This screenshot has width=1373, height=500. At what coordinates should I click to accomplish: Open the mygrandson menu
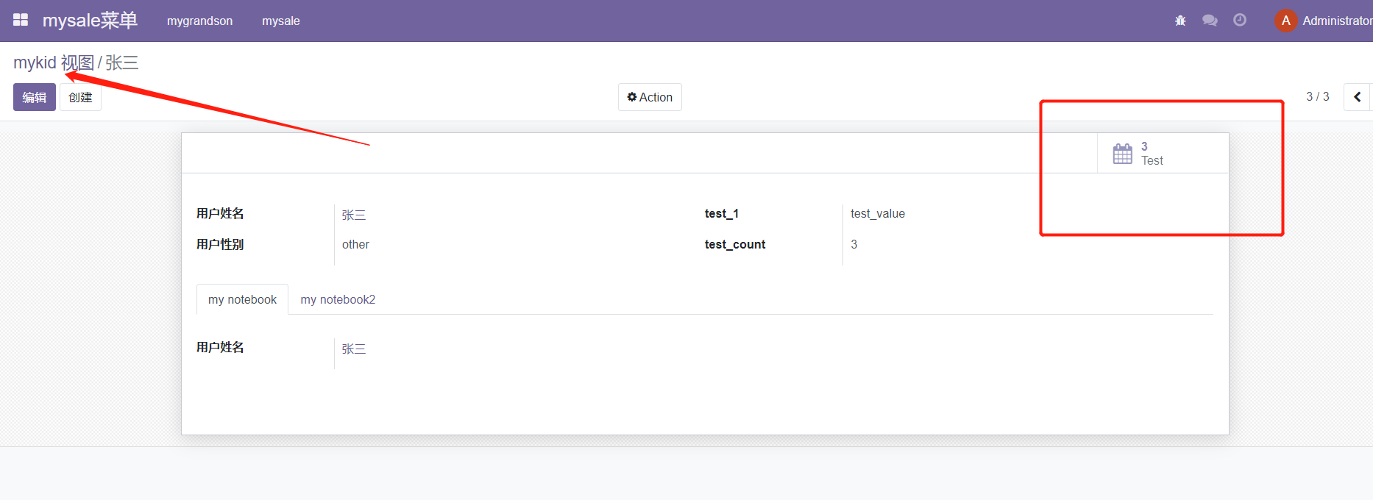tap(199, 21)
